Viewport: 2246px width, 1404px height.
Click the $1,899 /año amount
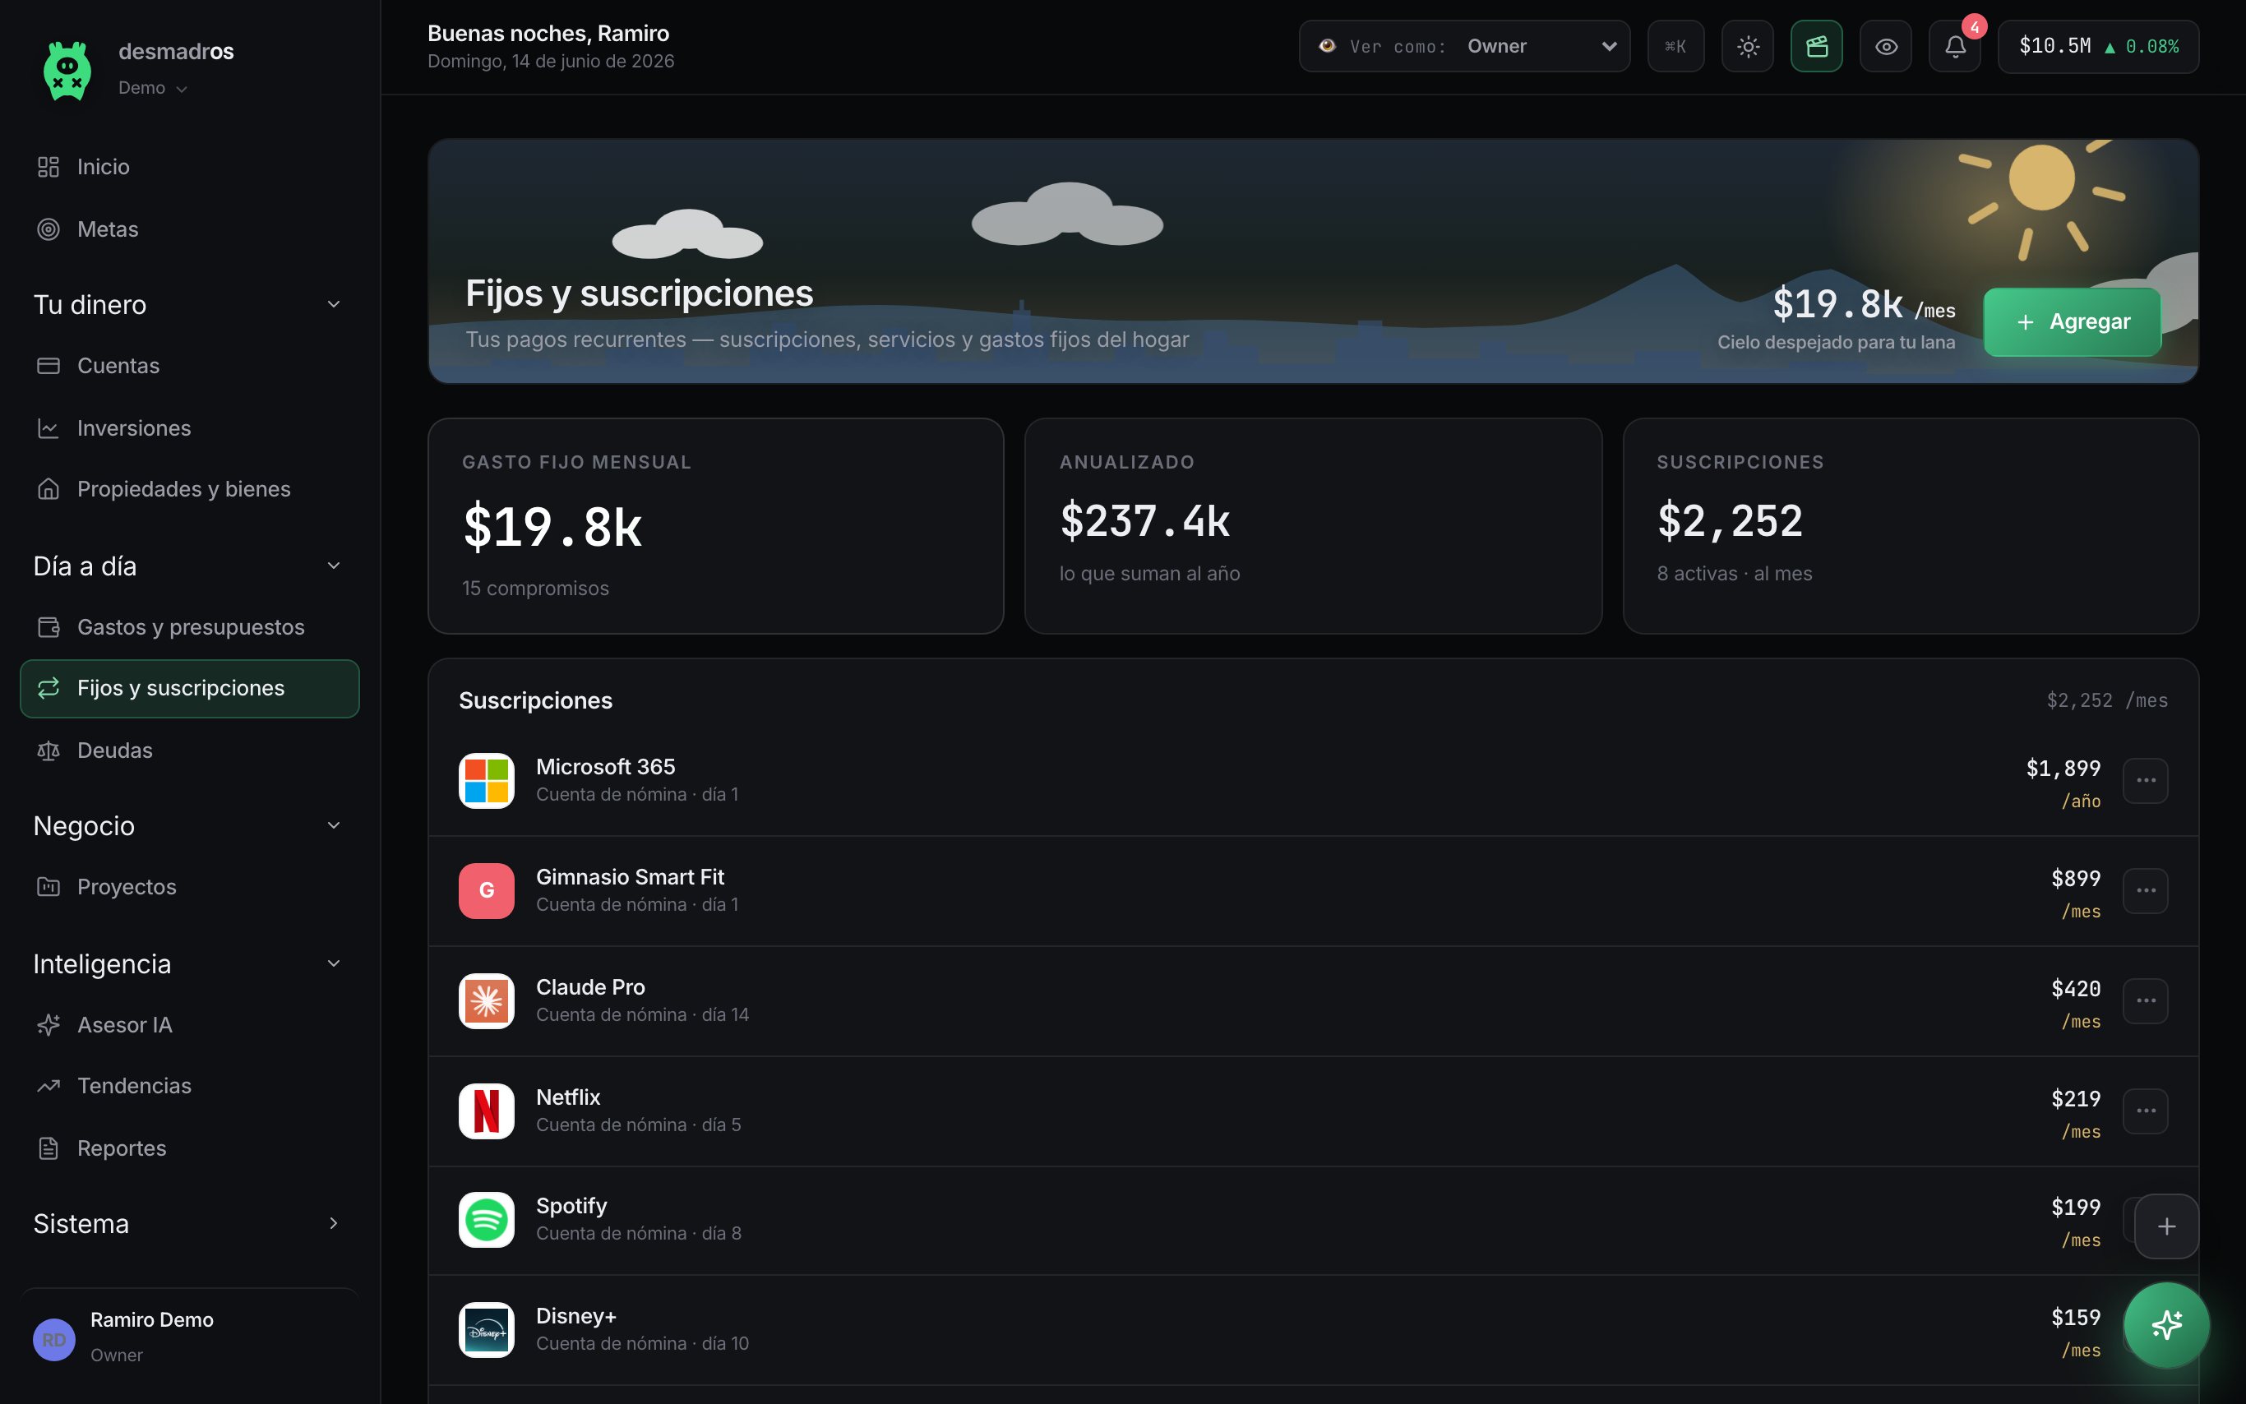[x=2063, y=783]
